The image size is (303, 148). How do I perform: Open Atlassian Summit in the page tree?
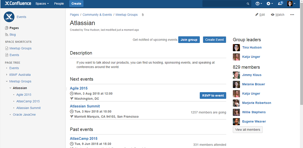click(x=29, y=108)
